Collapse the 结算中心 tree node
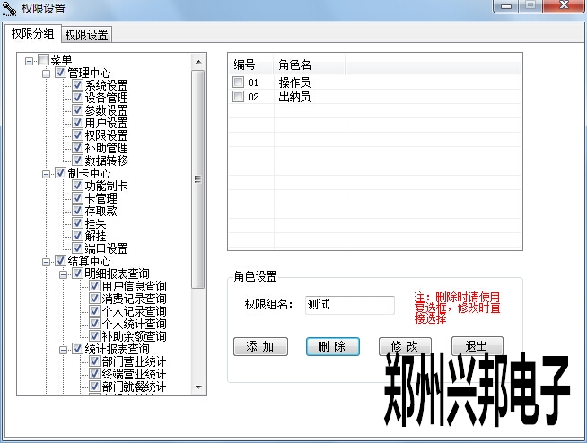 (x=46, y=262)
